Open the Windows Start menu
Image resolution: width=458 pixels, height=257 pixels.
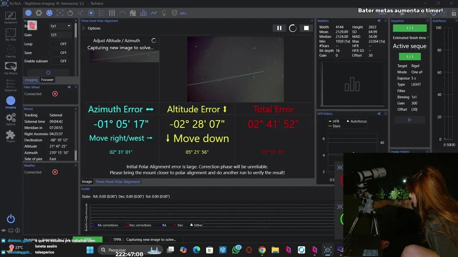click(90, 250)
